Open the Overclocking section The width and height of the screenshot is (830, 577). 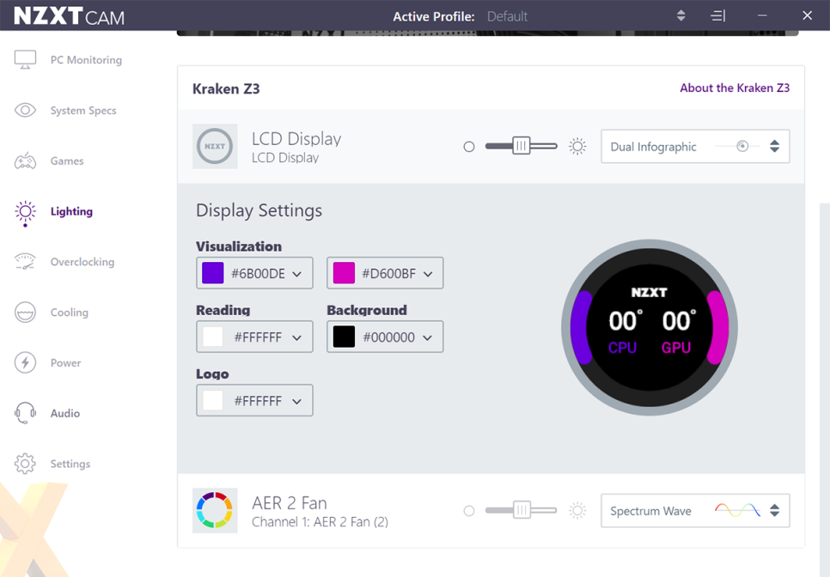coord(82,262)
